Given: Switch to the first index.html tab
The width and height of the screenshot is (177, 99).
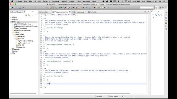Looking at the screenshot, I should [x=45, y=12].
